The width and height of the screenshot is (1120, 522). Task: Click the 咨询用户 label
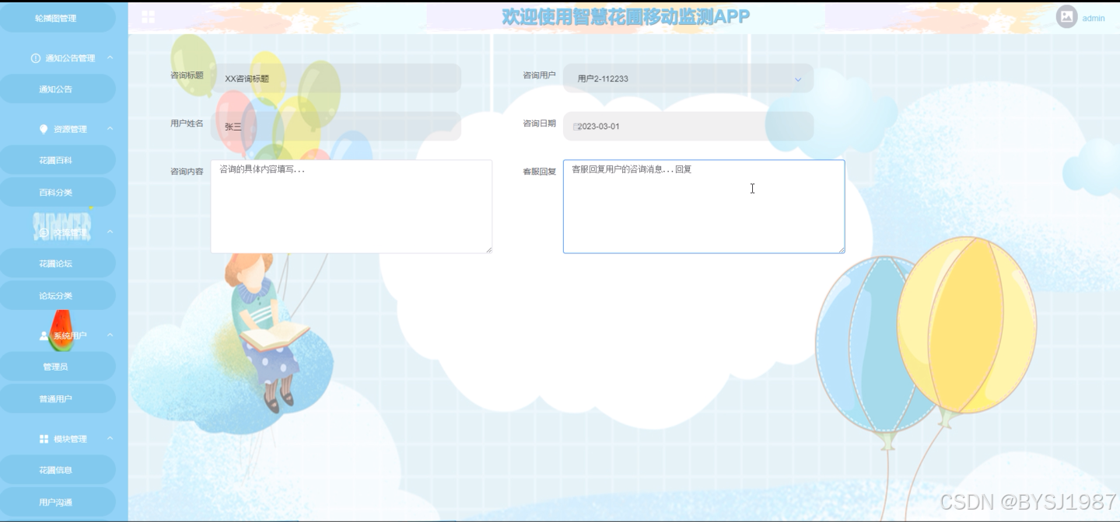pyautogui.click(x=539, y=76)
